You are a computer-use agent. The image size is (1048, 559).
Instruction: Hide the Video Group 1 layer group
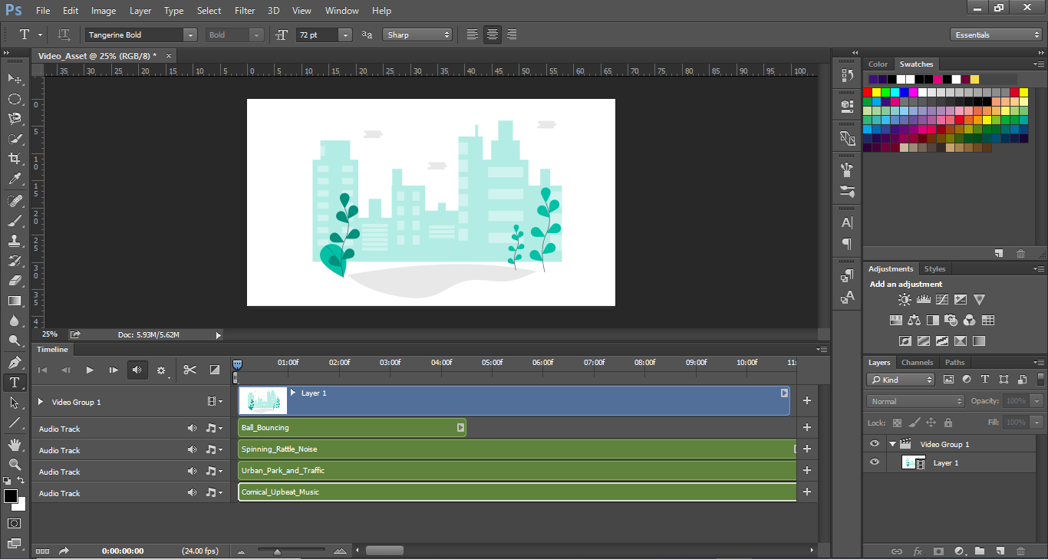(875, 444)
